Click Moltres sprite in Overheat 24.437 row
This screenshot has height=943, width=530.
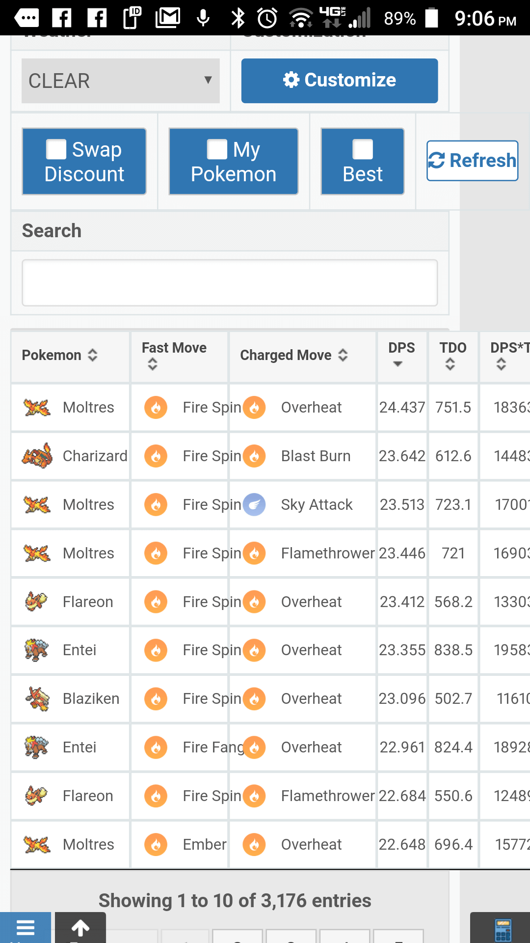click(x=37, y=407)
